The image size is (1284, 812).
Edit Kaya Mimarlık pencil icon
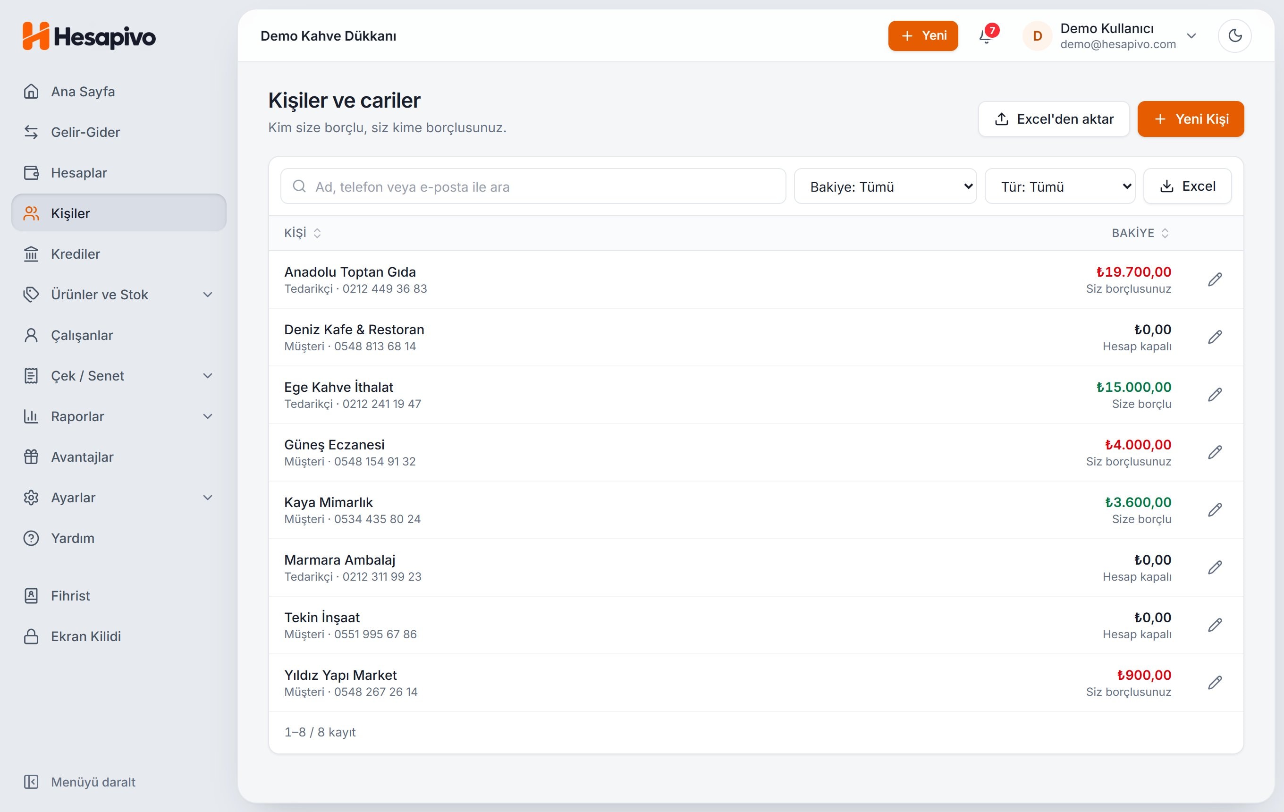pos(1215,510)
